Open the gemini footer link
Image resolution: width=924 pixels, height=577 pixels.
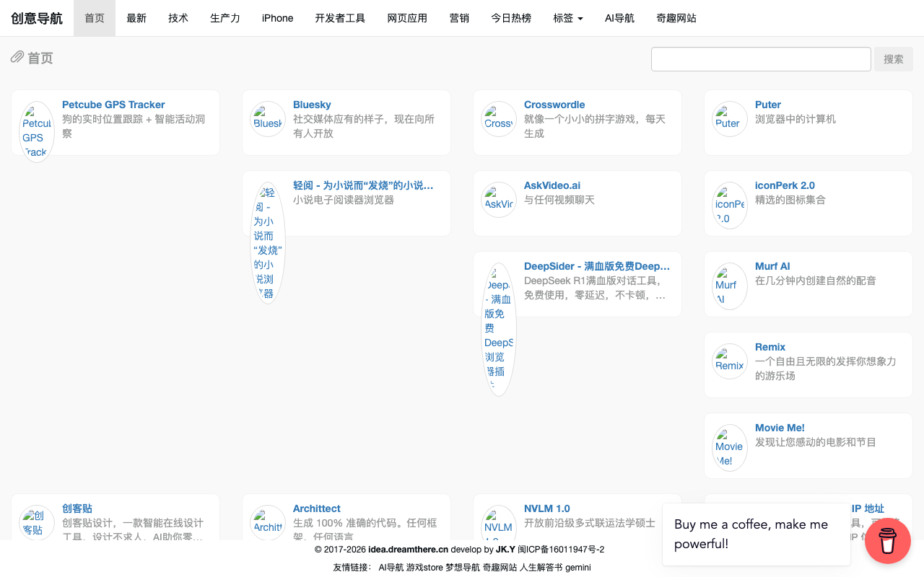[578, 568]
